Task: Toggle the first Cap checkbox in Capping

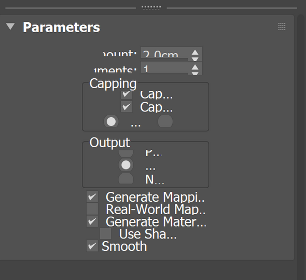Action: pyautogui.click(x=127, y=95)
